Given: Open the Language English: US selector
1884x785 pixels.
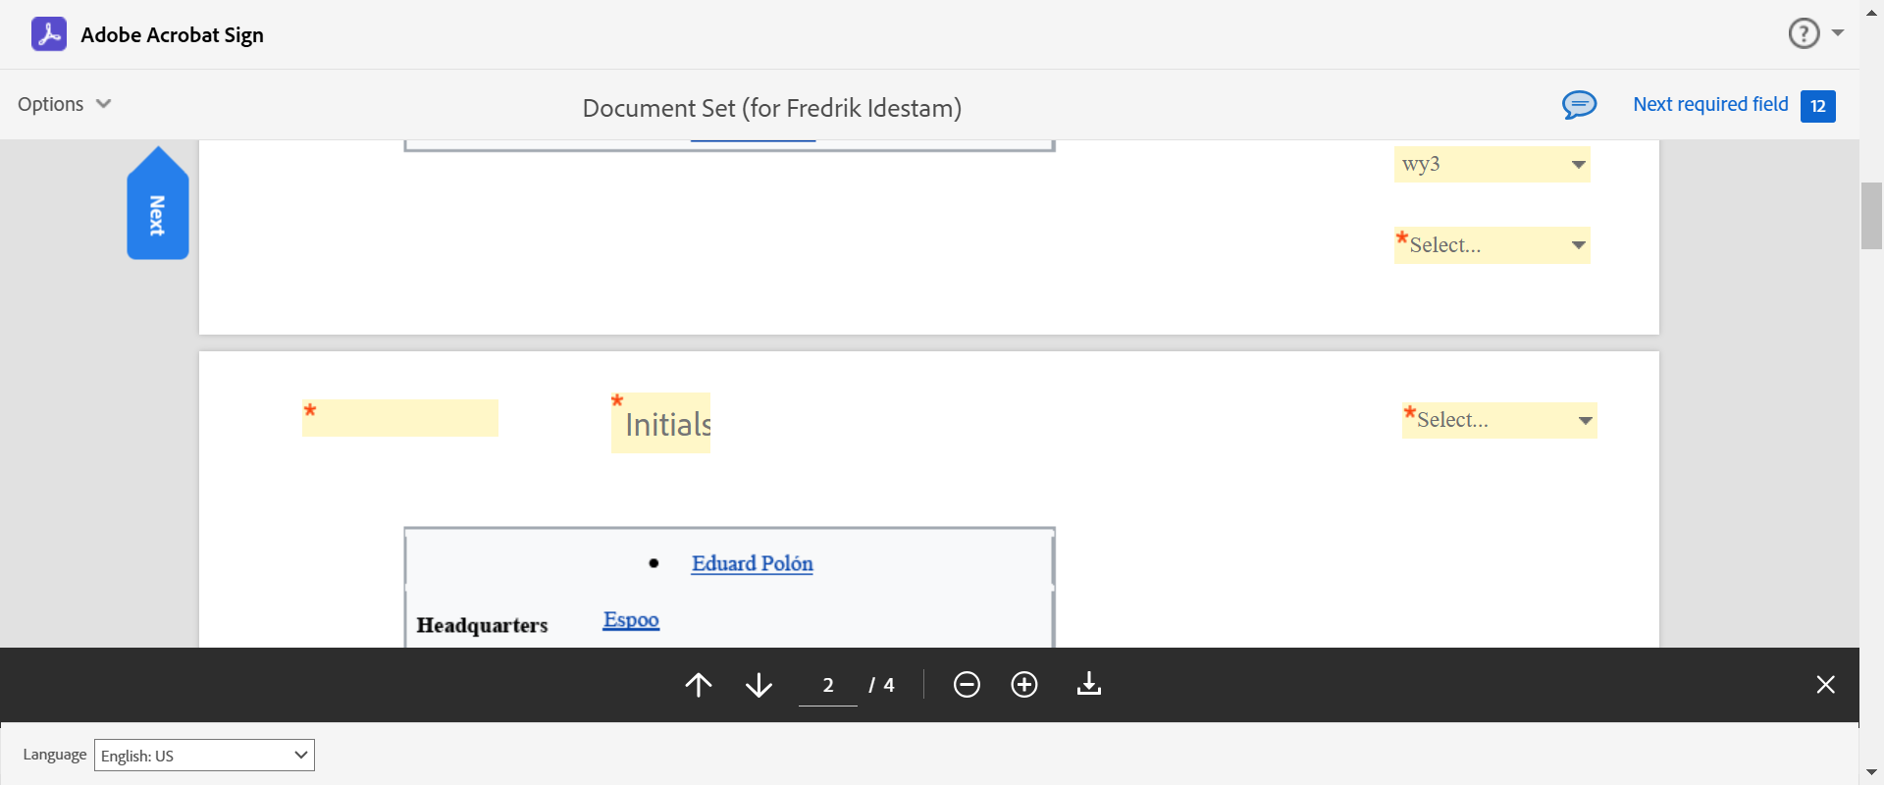Looking at the screenshot, I should point(204,756).
